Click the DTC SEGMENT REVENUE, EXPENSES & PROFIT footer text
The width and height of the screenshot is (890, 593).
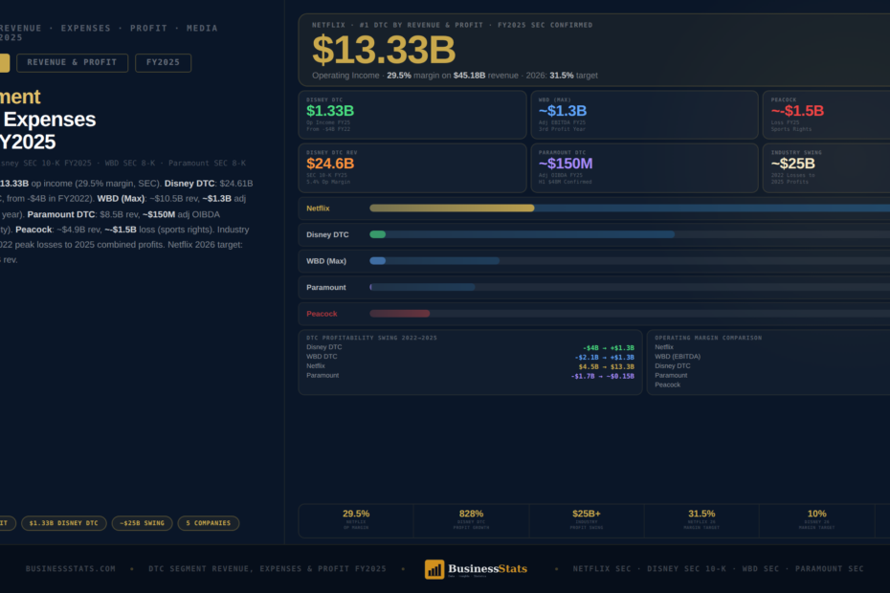point(267,568)
